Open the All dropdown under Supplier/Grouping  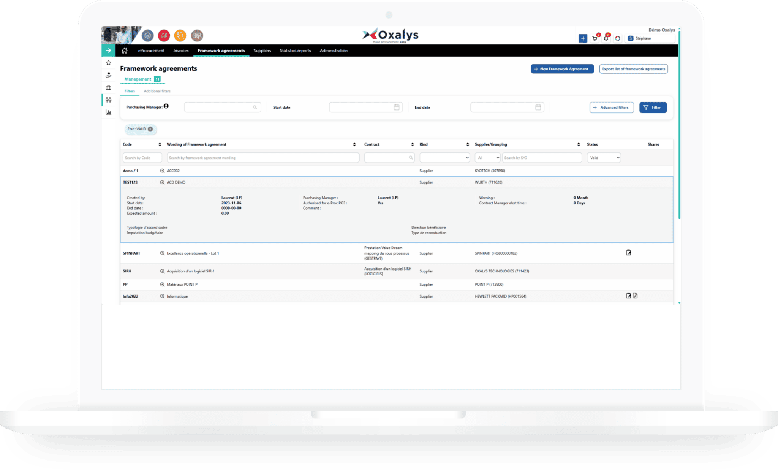pyautogui.click(x=487, y=157)
